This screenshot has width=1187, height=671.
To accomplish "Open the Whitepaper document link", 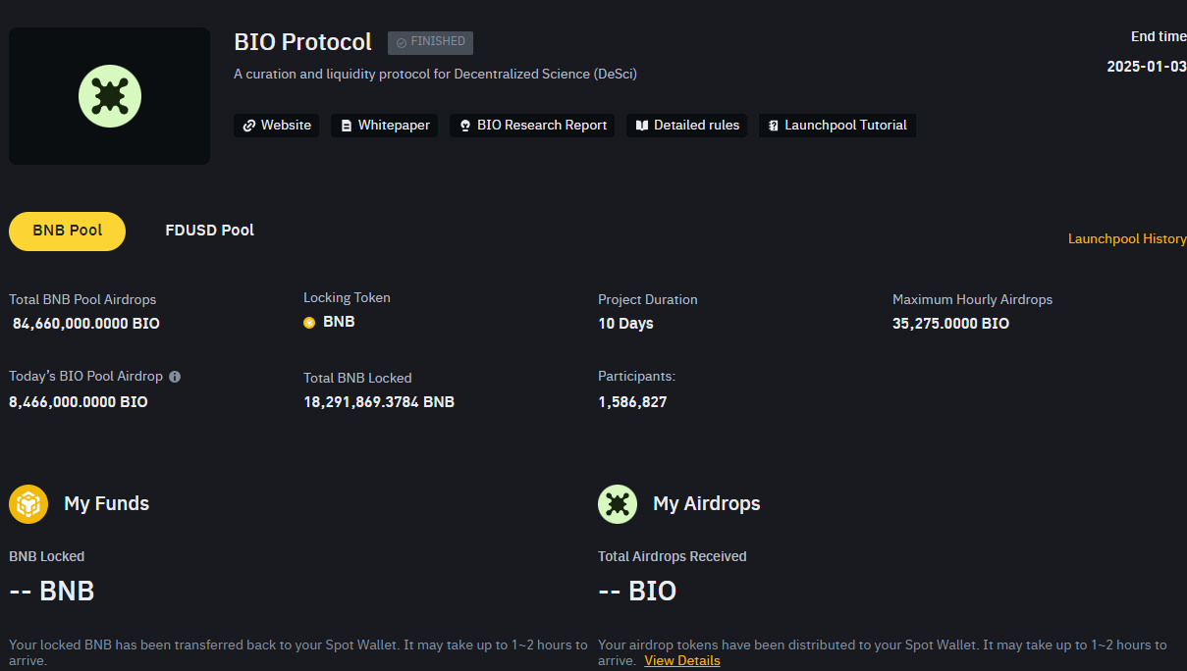I will pyautogui.click(x=385, y=126).
